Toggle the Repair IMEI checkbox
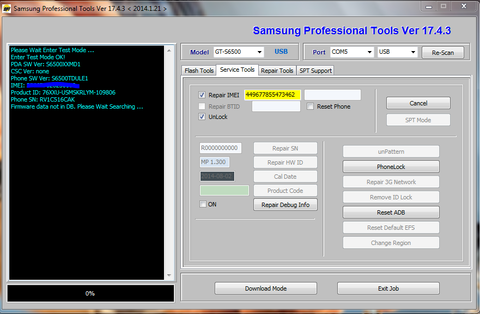The width and height of the screenshot is (480, 314). click(x=202, y=95)
